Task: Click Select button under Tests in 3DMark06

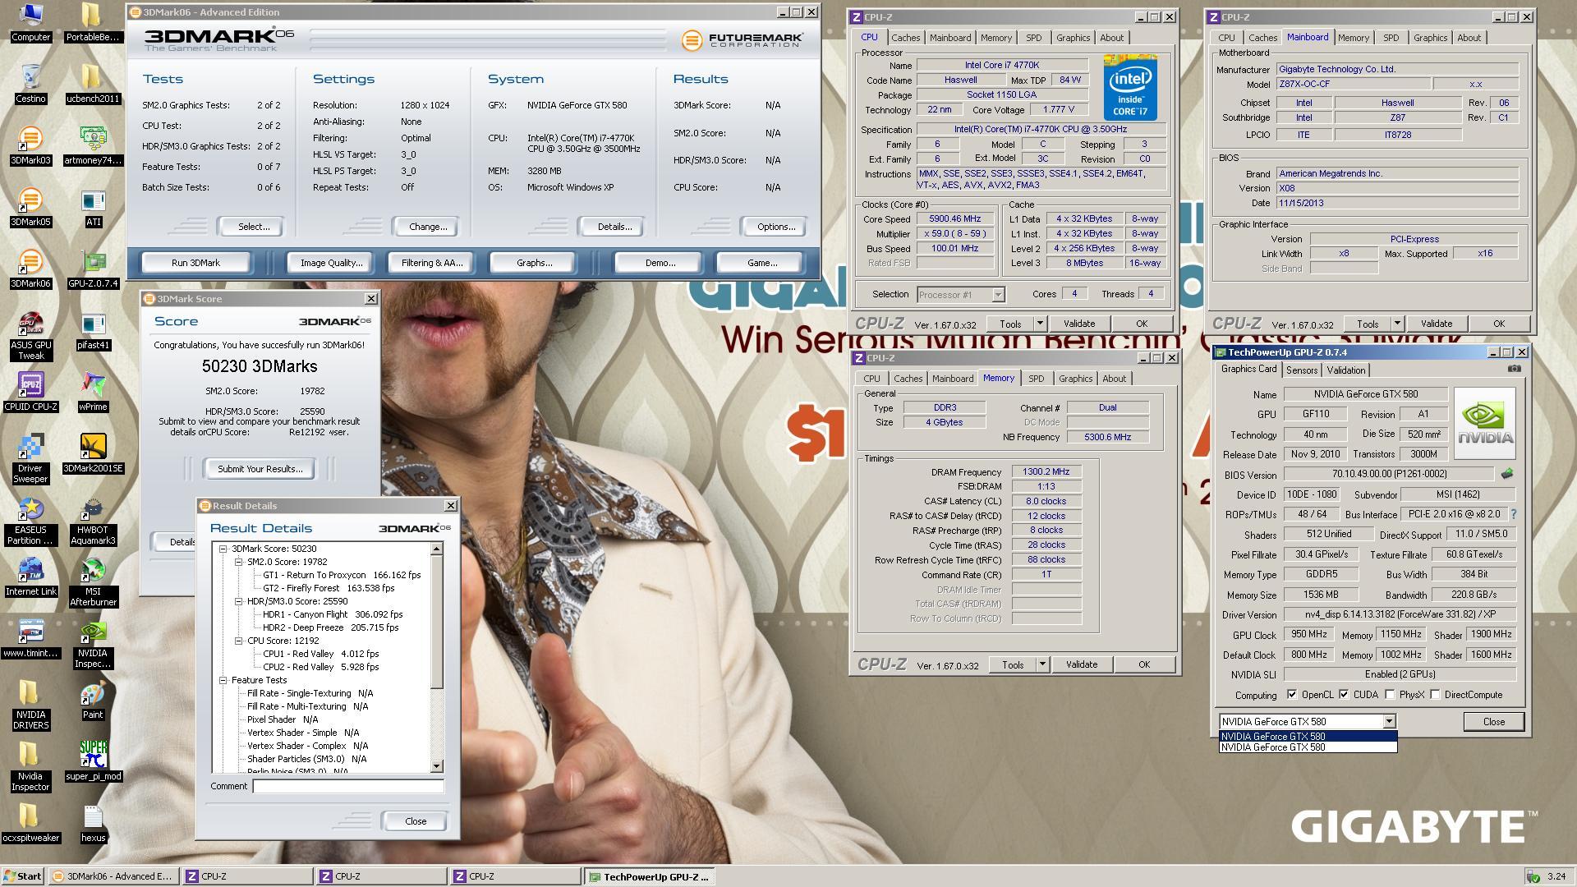Action: (x=254, y=227)
